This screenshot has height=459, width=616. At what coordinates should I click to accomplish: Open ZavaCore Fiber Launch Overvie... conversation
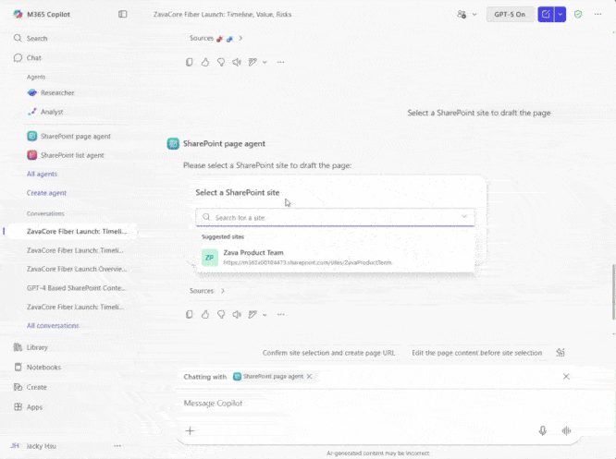coord(77,269)
